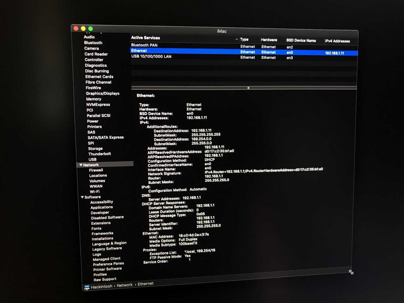Sort by the Type column header
The image size is (404, 303).
tap(244, 39)
